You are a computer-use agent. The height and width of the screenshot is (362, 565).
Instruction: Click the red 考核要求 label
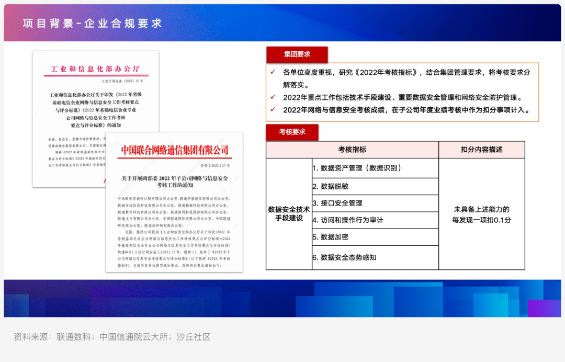292,132
